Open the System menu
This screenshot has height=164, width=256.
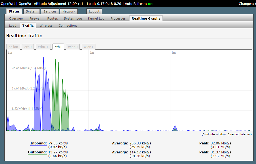coord(31,11)
